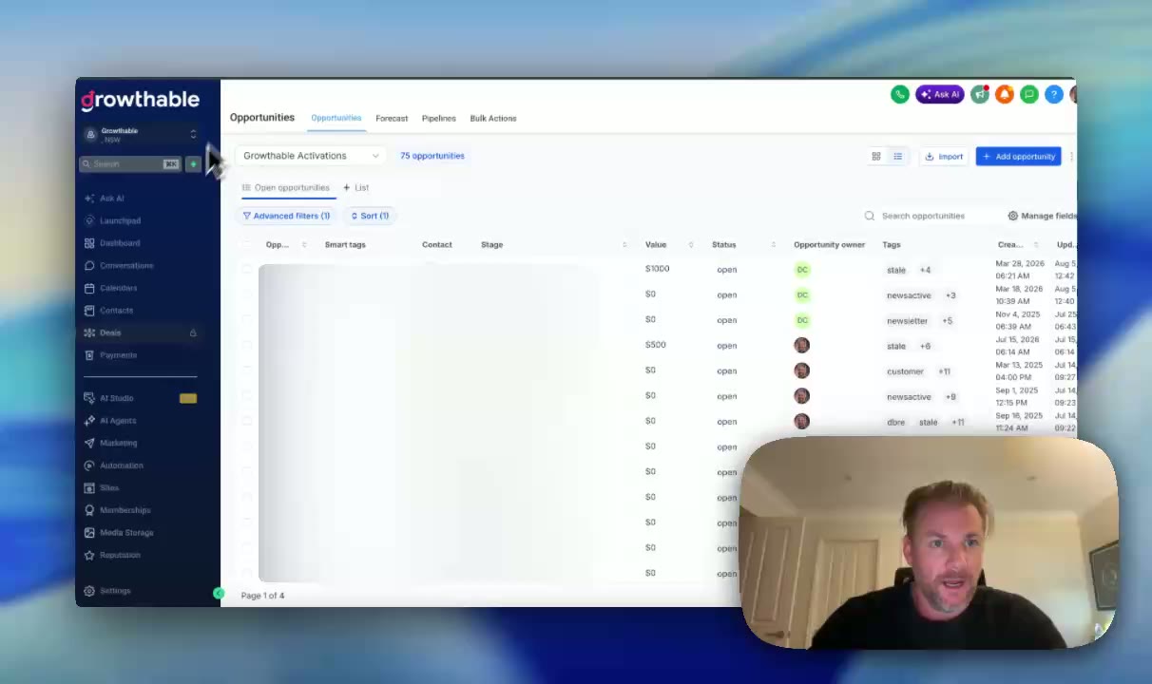Select Deals in the sidebar
1152x684 pixels.
pos(110,332)
